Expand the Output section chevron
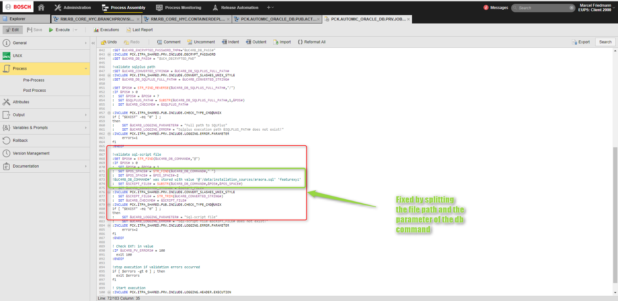This screenshot has height=301, width=618. click(x=86, y=115)
